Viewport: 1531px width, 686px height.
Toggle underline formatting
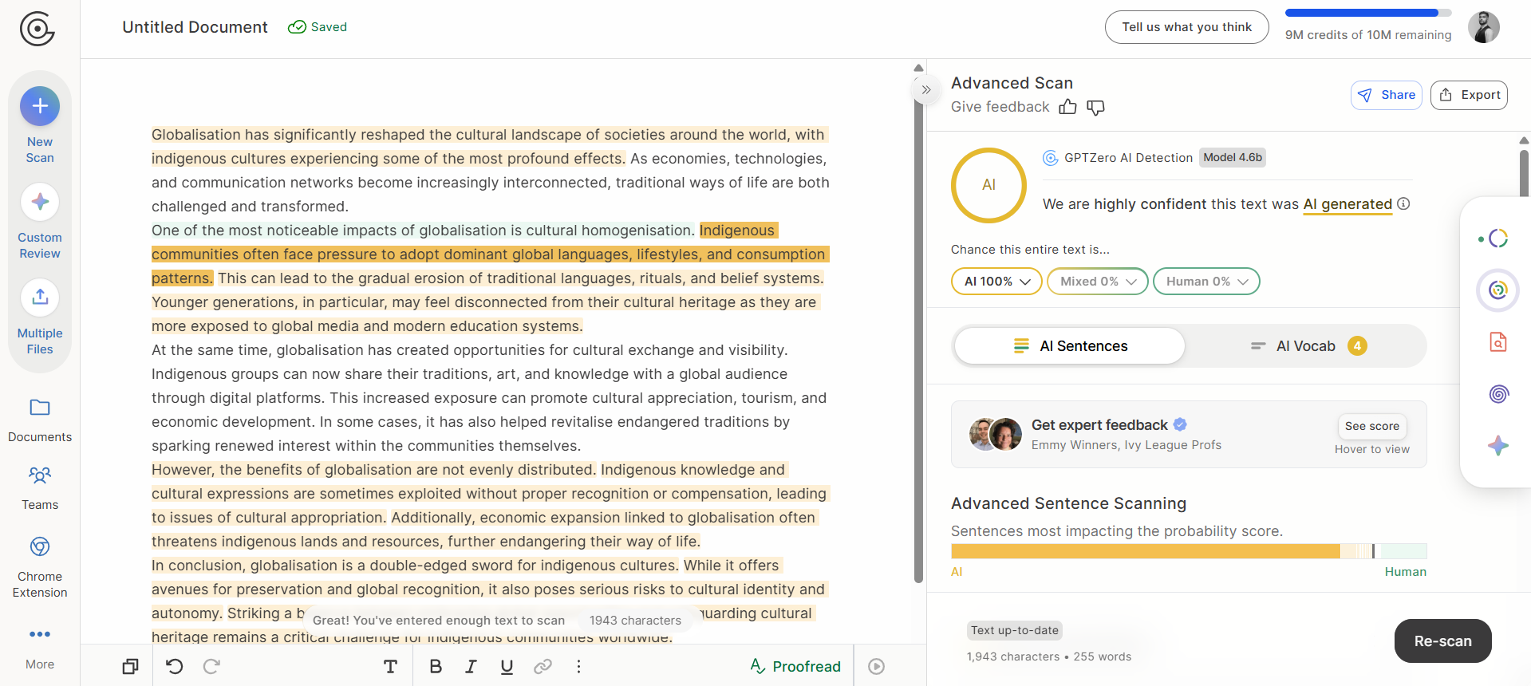click(507, 666)
